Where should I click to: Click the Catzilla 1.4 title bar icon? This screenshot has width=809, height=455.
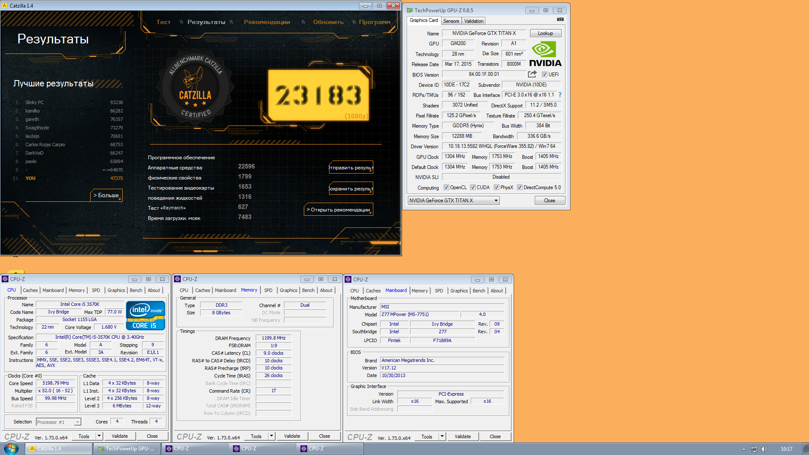coord(5,5)
